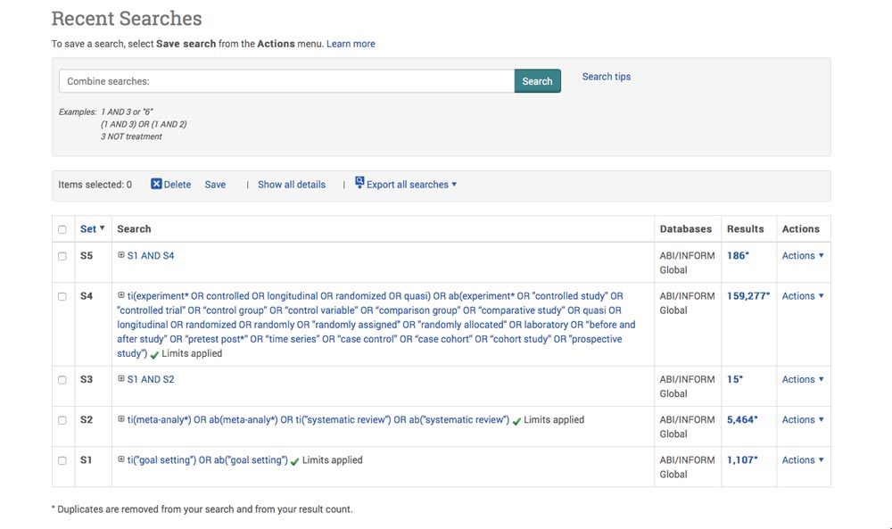Click the green checkmark beside S4 Limits applied
The image size is (892, 529).
(x=154, y=354)
